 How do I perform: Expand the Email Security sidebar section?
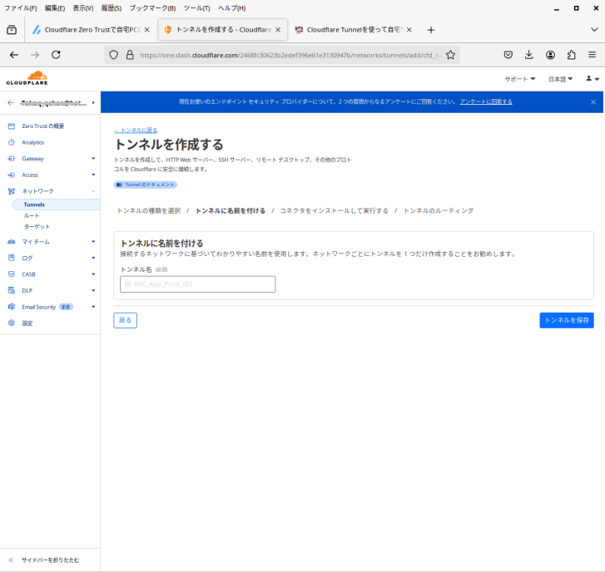[x=93, y=307]
